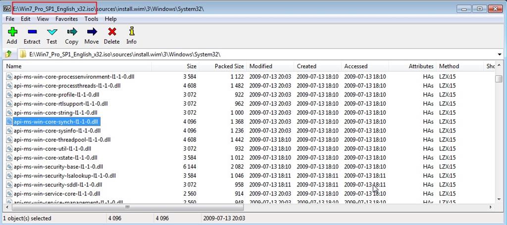This screenshot has width=507, height=225.
Task: Select api-ms-win-core-util-l1-1-0.dll filename
Action: pos(52,149)
